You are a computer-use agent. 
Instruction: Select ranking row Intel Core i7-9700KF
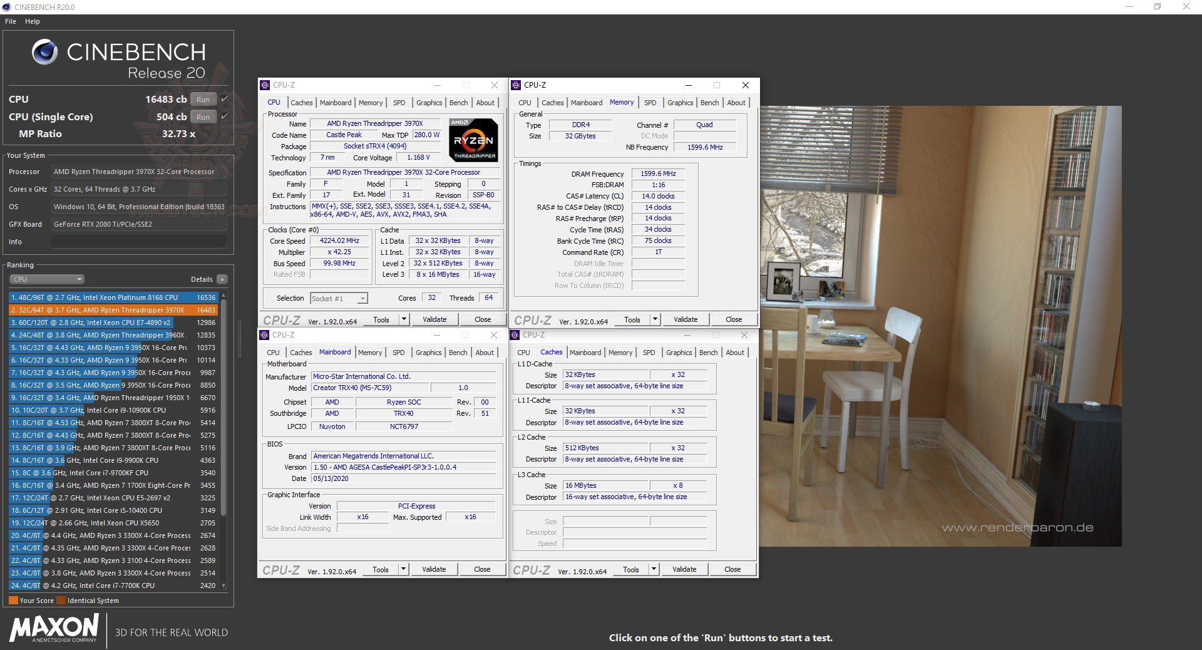click(x=113, y=473)
